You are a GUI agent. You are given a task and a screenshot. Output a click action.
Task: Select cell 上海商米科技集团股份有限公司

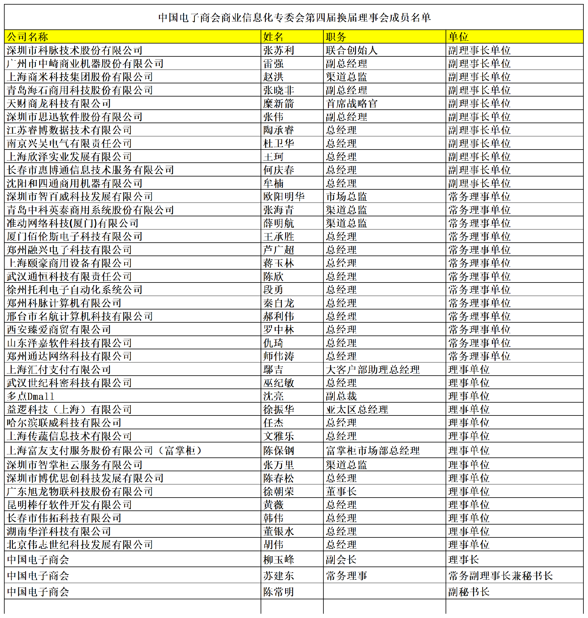point(133,77)
